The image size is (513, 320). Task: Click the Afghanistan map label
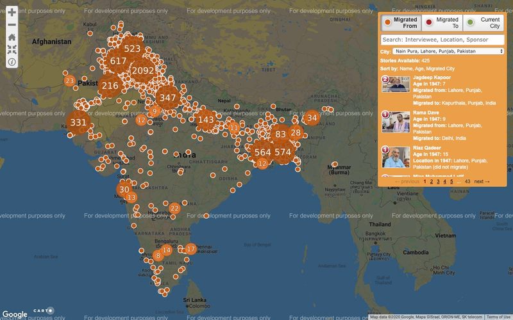tap(51, 42)
